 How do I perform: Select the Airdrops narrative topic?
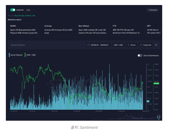click(59, 30)
